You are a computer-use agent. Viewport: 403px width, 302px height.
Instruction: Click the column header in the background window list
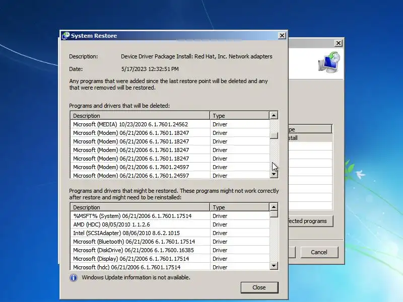pos(310,129)
